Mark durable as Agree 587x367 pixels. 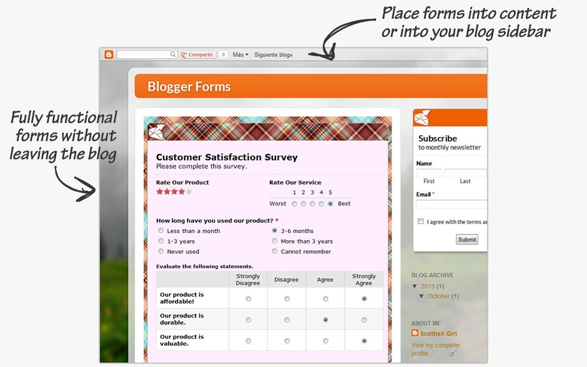(x=326, y=319)
